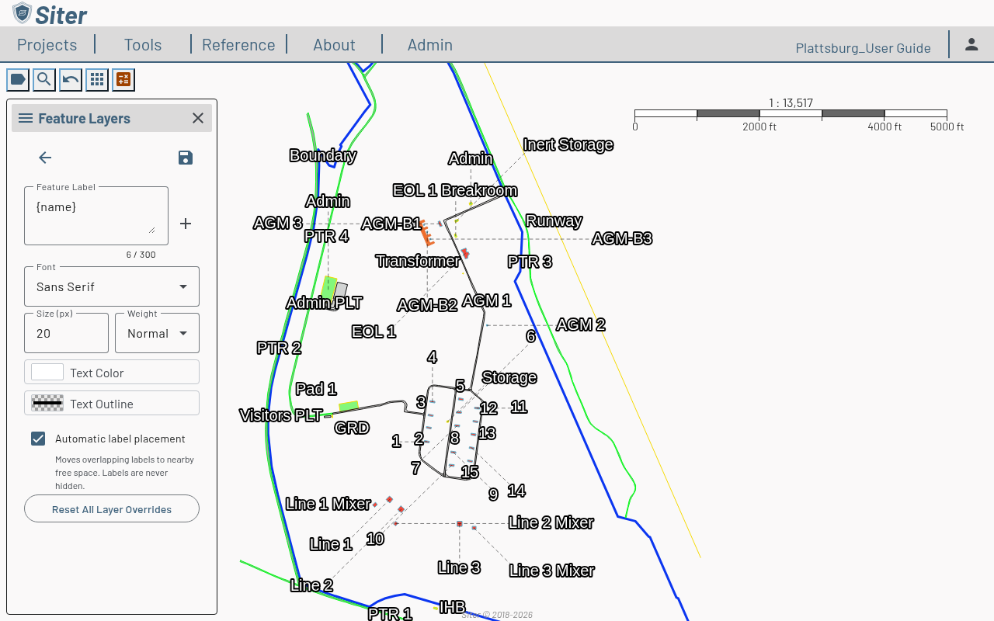Image resolution: width=994 pixels, height=621 pixels.
Task: Expand the Font dropdown
Action: pyautogui.click(x=112, y=286)
